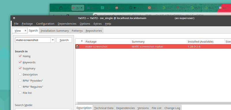Enable File list search option
This screenshot has height=110, width=231.
(20, 93)
